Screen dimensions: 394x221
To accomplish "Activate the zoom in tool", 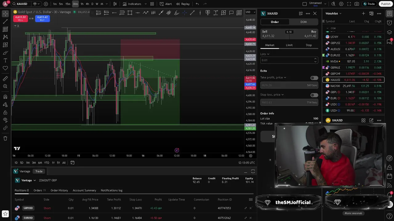I will click(5, 87).
